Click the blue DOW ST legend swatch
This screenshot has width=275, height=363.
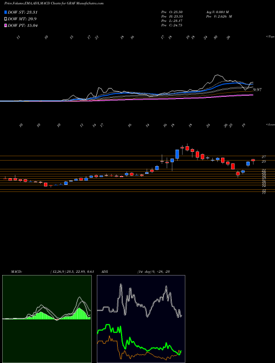pos(6,13)
